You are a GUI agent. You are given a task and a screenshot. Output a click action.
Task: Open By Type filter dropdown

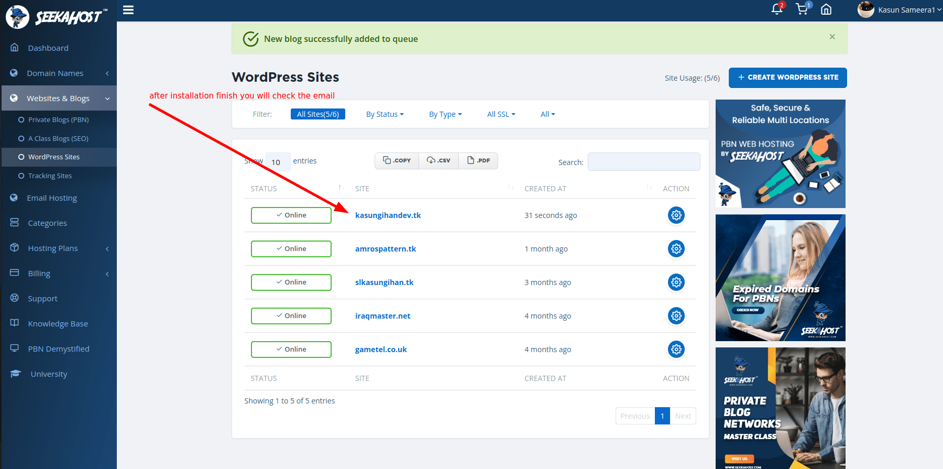[445, 114]
